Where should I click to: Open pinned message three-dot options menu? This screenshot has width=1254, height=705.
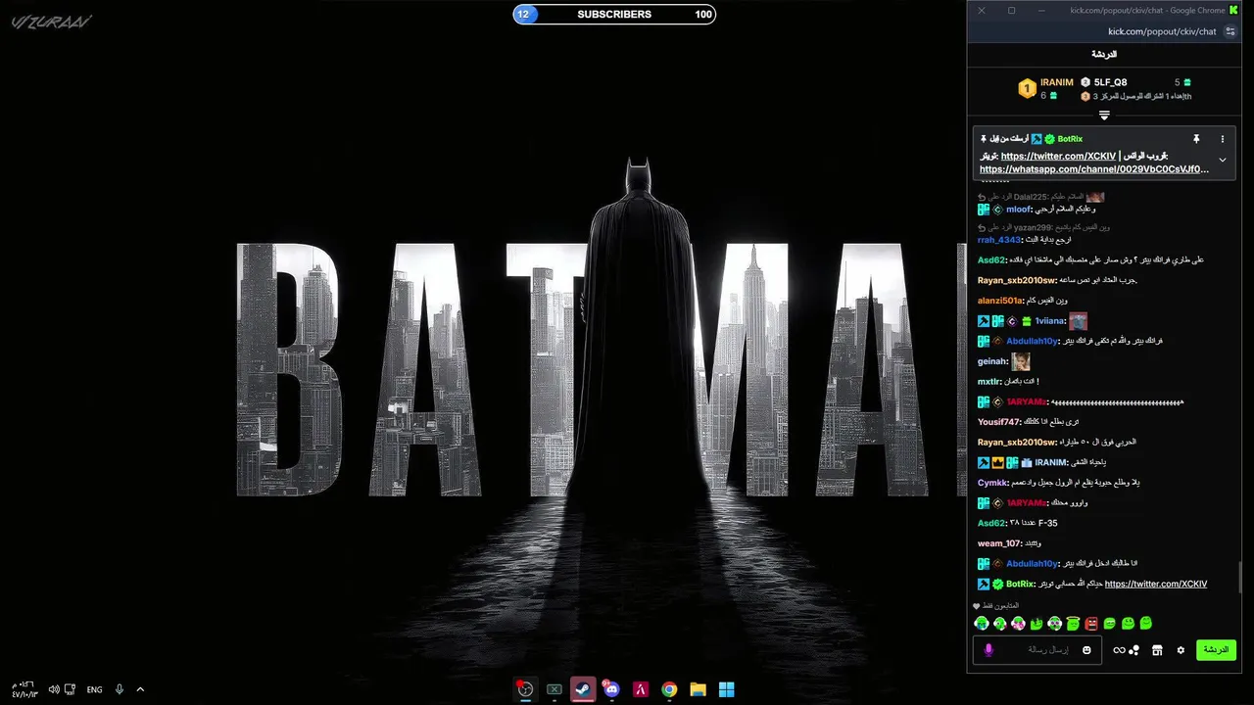[x=1223, y=139]
